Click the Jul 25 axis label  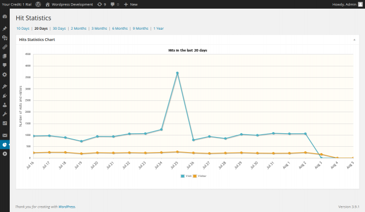[x=174, y=165]
